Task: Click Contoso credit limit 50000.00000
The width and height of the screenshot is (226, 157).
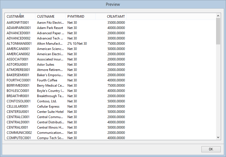Action: pyautogui.click(x=116, y=101)
